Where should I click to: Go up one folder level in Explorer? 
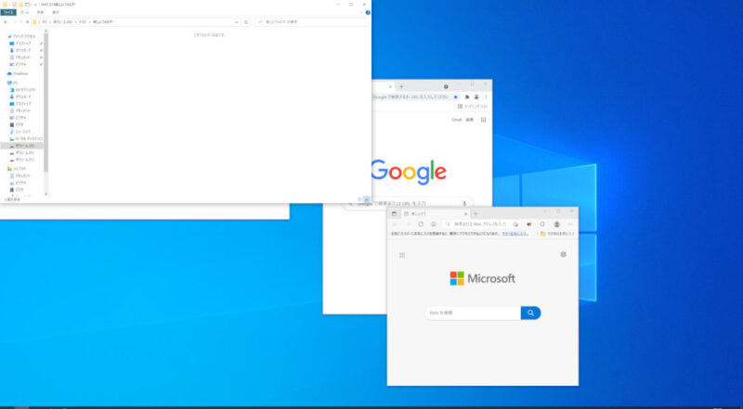(x=27, y=22)
